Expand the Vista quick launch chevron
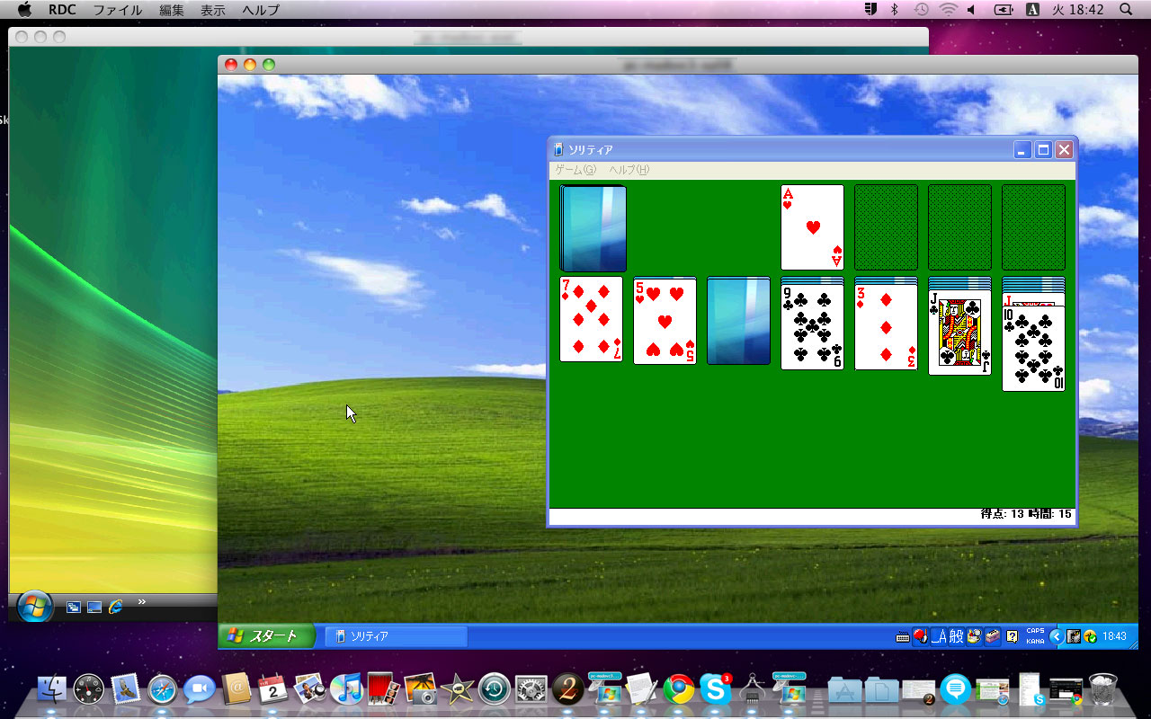Image resolution: width=1151 pixels, height=719 pixels. tap(142, 601)
